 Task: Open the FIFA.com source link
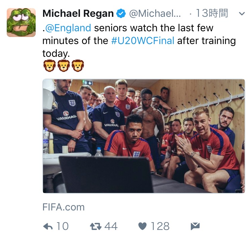(x=64, y=207)
